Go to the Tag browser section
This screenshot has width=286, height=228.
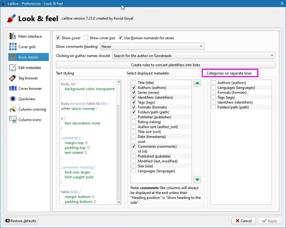pyautogui.click(x=29, y=78)
